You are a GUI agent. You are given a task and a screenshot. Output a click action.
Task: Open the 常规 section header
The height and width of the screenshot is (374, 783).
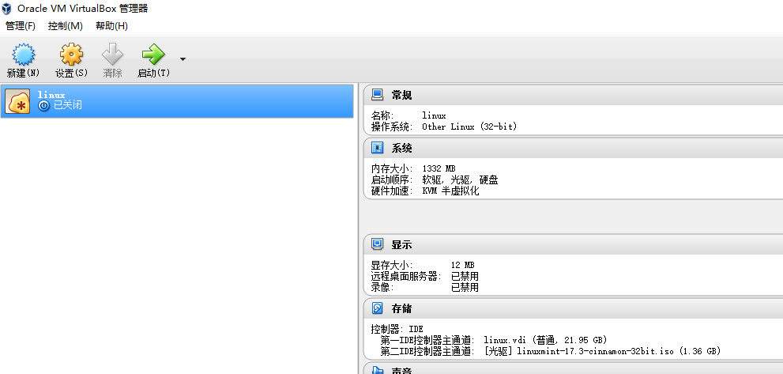click(574, 95)
